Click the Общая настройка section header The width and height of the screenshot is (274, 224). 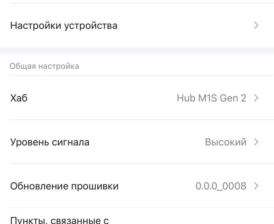pos(44,66)
